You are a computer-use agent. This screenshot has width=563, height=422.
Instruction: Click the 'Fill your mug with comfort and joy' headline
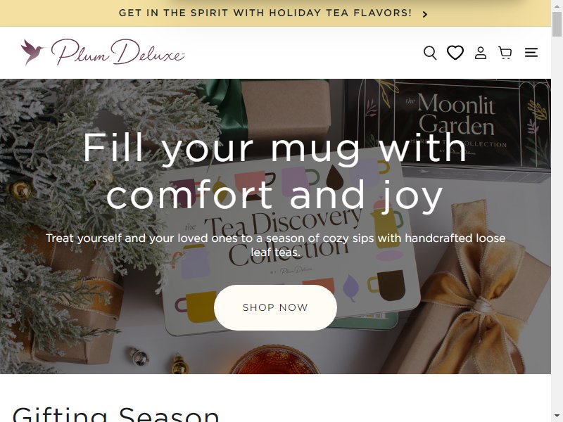tap(275, 172)
